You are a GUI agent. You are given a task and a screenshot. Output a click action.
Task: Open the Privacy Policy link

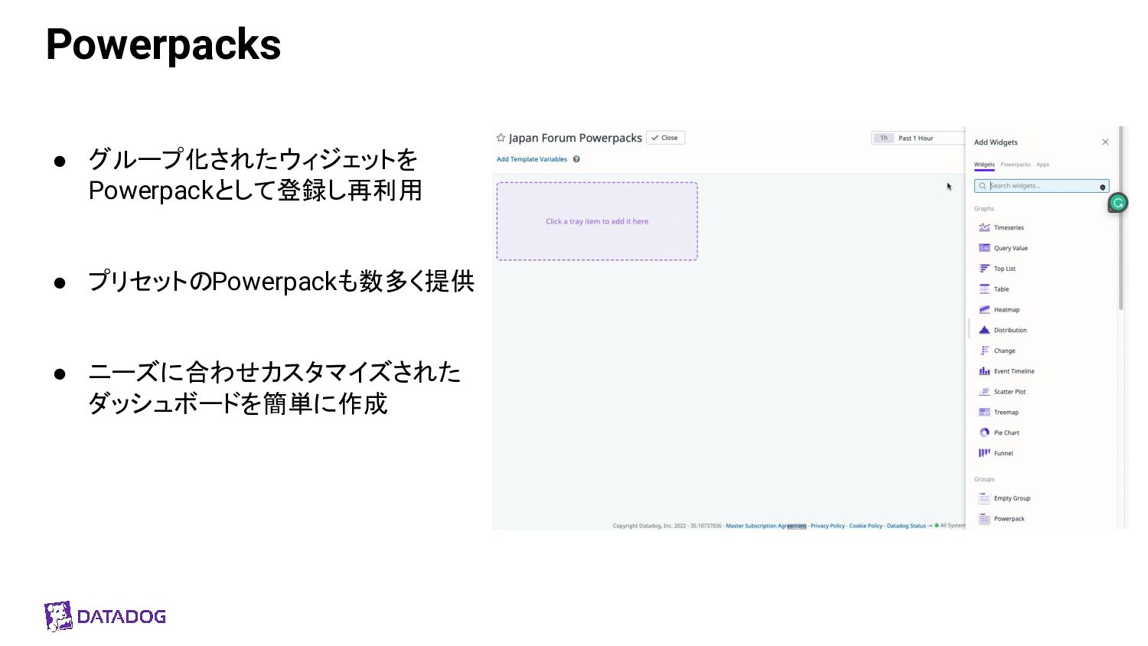click(827, 526)
